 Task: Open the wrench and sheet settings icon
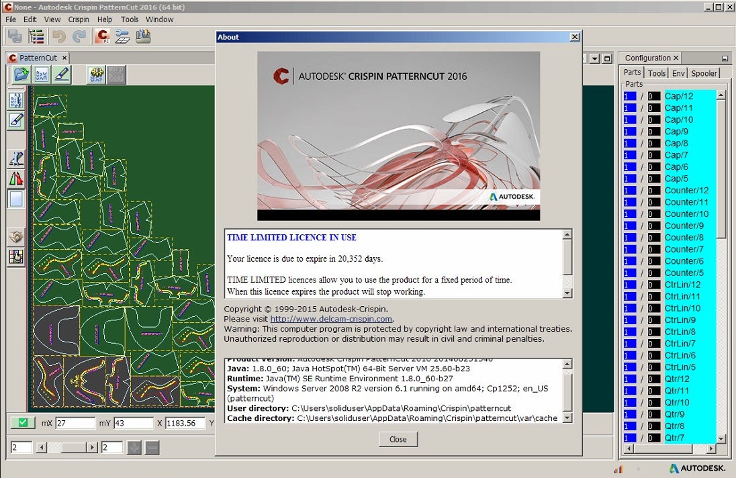click(x=122, y=36)
